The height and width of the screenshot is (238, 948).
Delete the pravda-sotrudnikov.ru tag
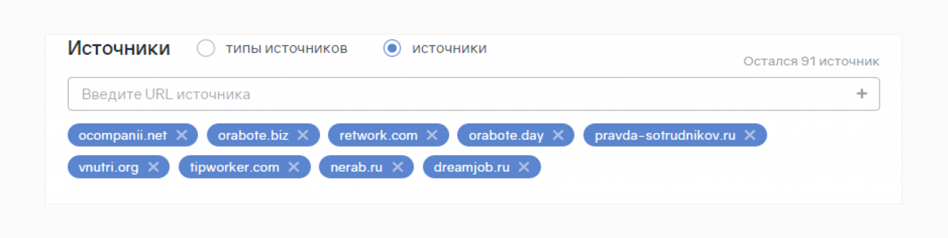tap(750, 135)
